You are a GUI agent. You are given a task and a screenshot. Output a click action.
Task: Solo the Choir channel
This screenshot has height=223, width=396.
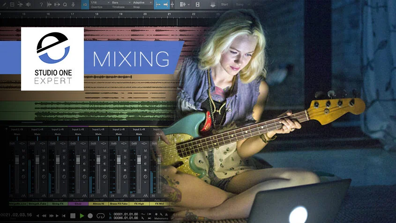[84, 157]
